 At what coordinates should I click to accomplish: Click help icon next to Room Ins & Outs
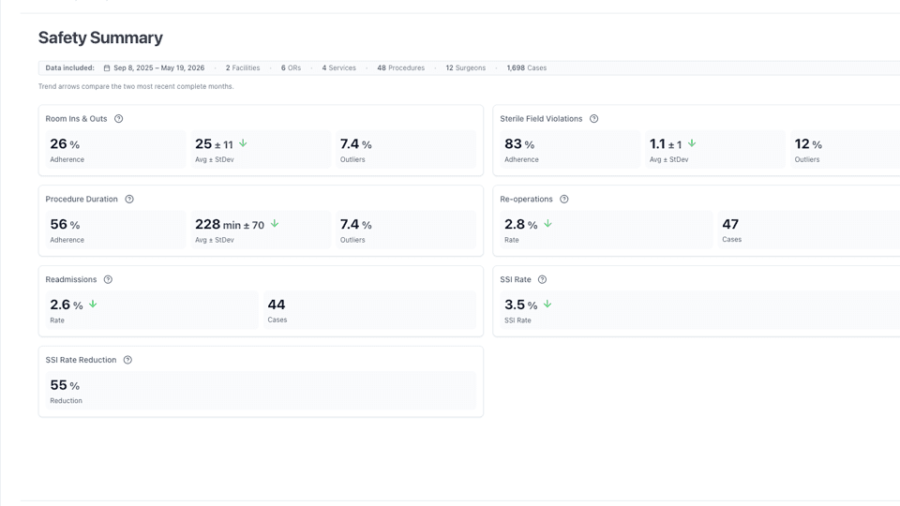click(x=119, y=119)
